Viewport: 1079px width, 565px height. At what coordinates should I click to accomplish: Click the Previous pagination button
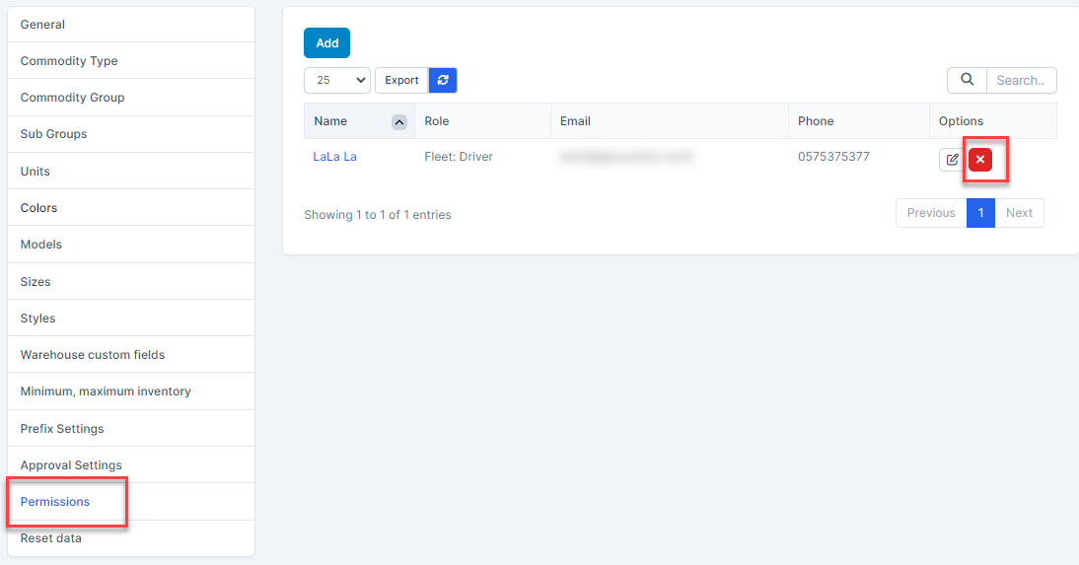931,213
